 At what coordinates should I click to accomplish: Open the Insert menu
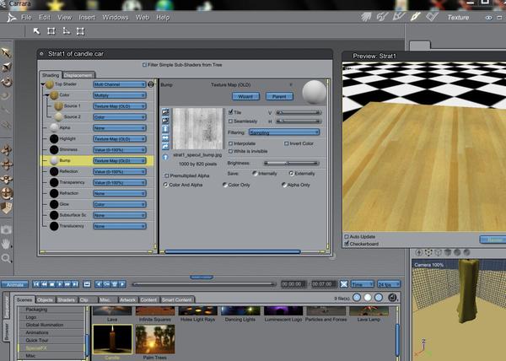87,18
